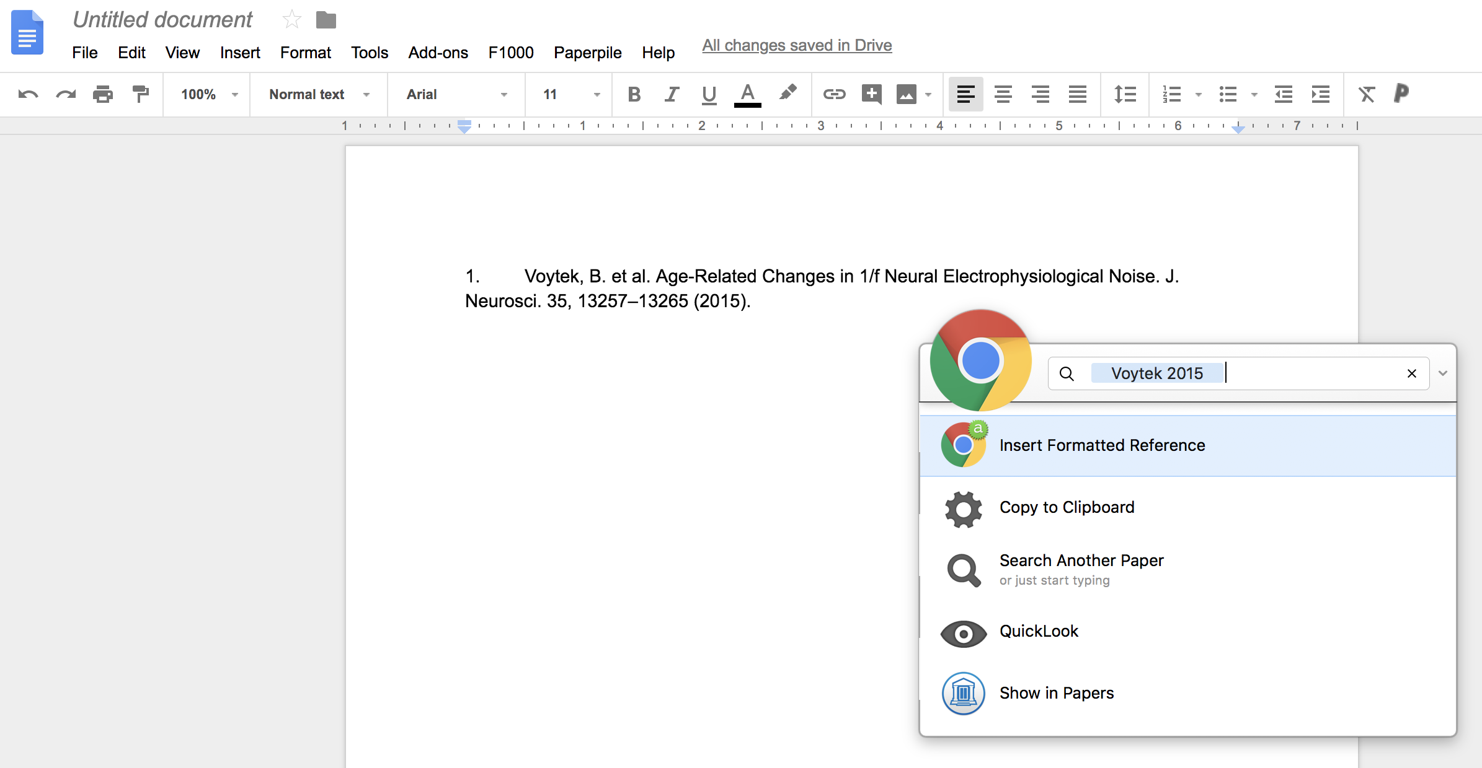
Task: Select the Paint format tool
Action: click(141, 95)
